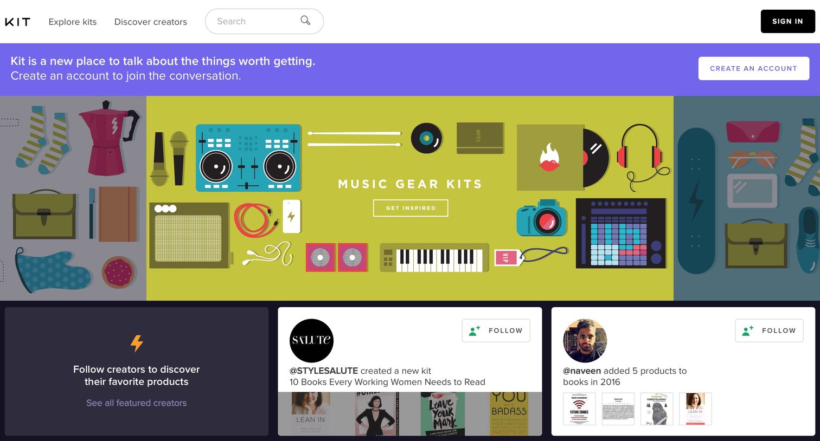The height and width of the screenshot is (441, 820).
Task: Open the books in 2016 kit
Action: [x=591, y=382]
